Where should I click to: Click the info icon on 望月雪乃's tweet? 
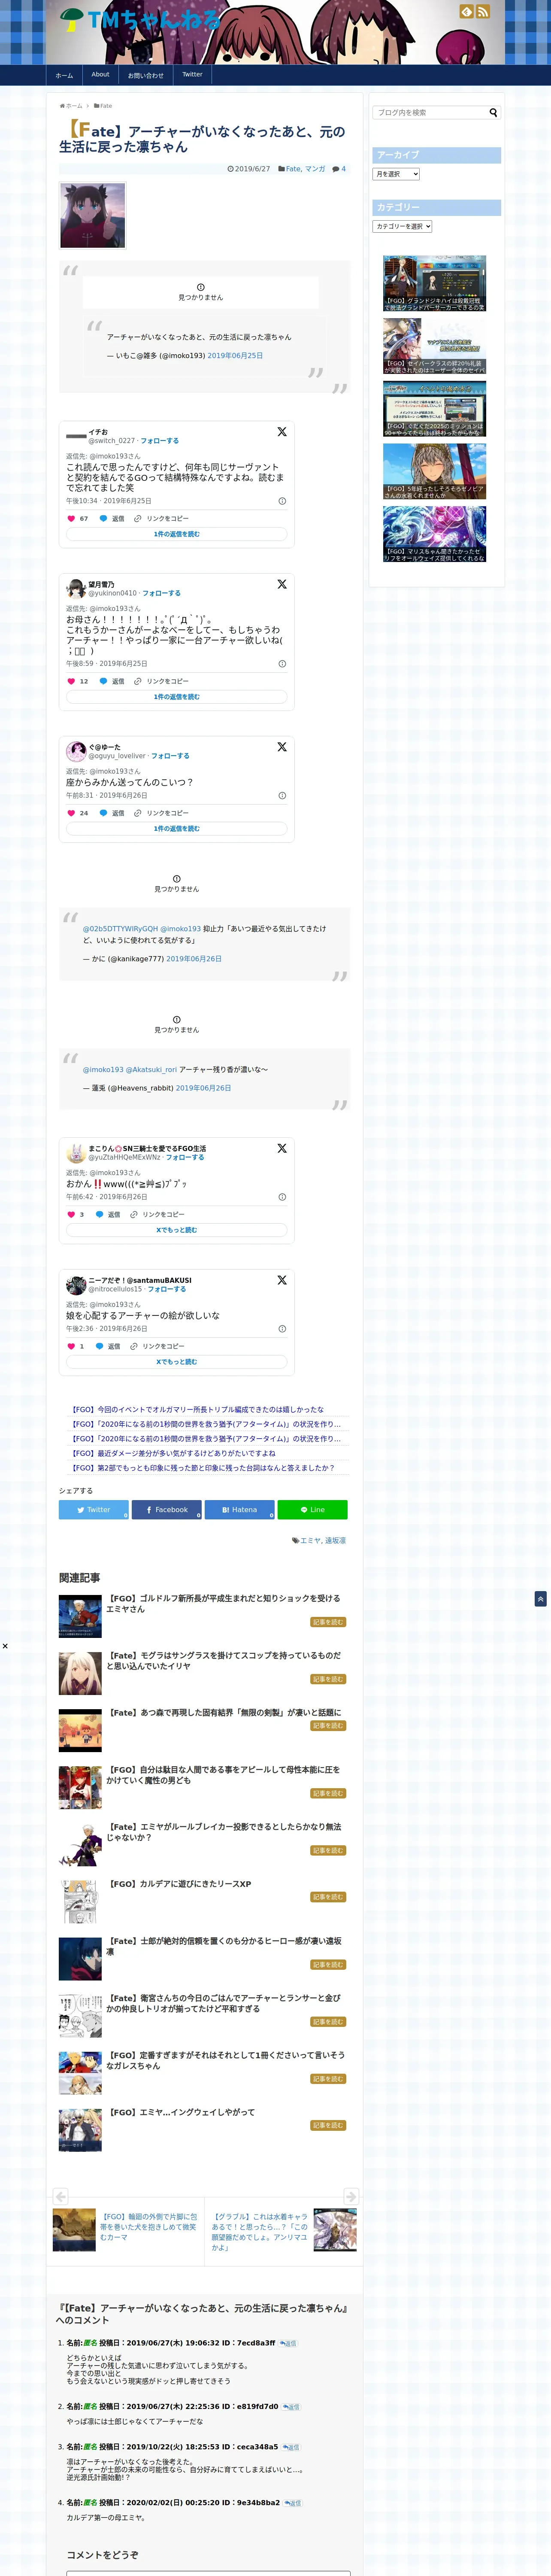[x=282, y=664]
